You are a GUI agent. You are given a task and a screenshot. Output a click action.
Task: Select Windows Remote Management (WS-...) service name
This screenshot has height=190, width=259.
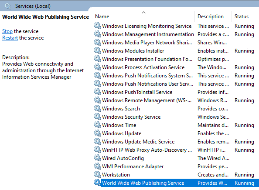pos(147,100)
